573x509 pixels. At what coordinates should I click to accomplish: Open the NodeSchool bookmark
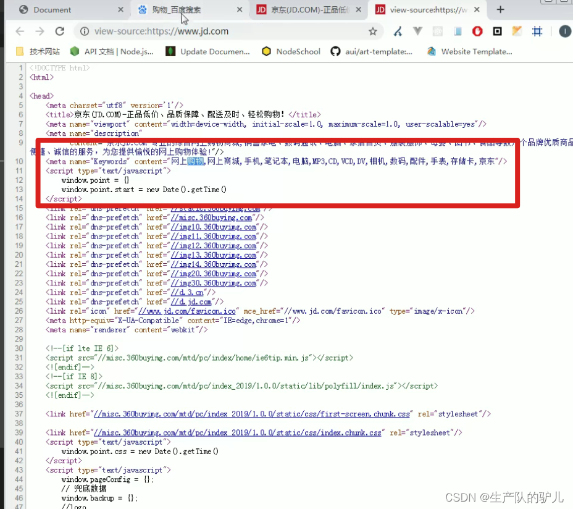(291, 51)
